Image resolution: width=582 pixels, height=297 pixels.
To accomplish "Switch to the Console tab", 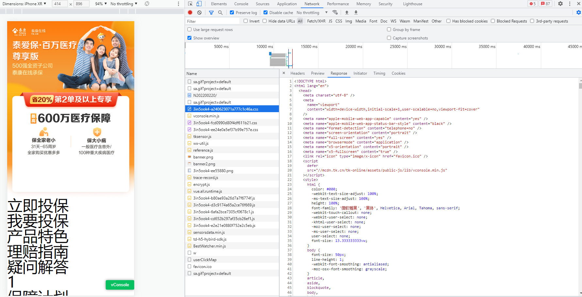I will 241,4.
